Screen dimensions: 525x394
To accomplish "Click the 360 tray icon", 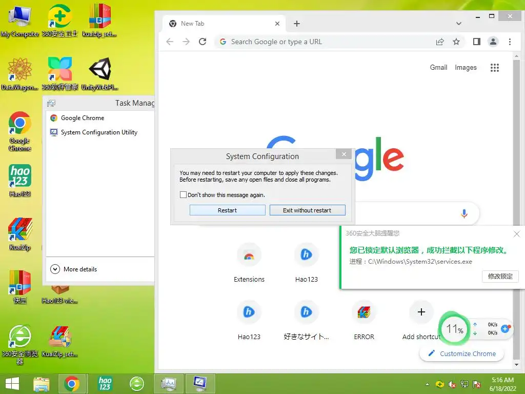I will tap(439, 384).
